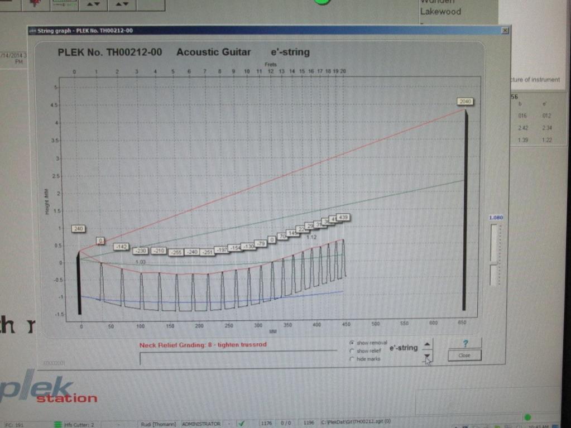Click the -197 fret removal label

click(x=222, y=249)
